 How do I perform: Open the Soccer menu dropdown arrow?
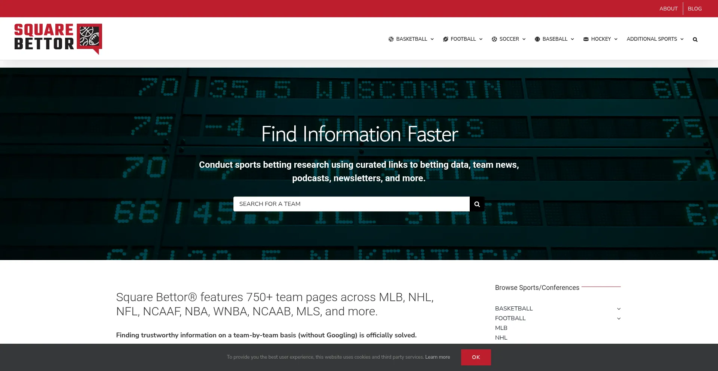[x=524, y=39]
